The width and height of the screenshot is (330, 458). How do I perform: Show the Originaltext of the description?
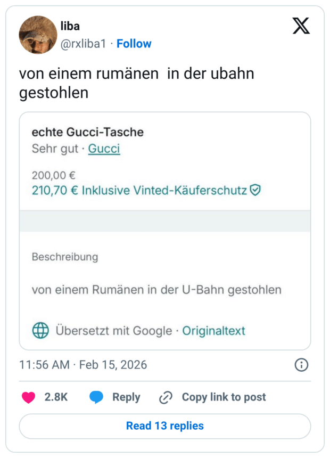[213, 331]
